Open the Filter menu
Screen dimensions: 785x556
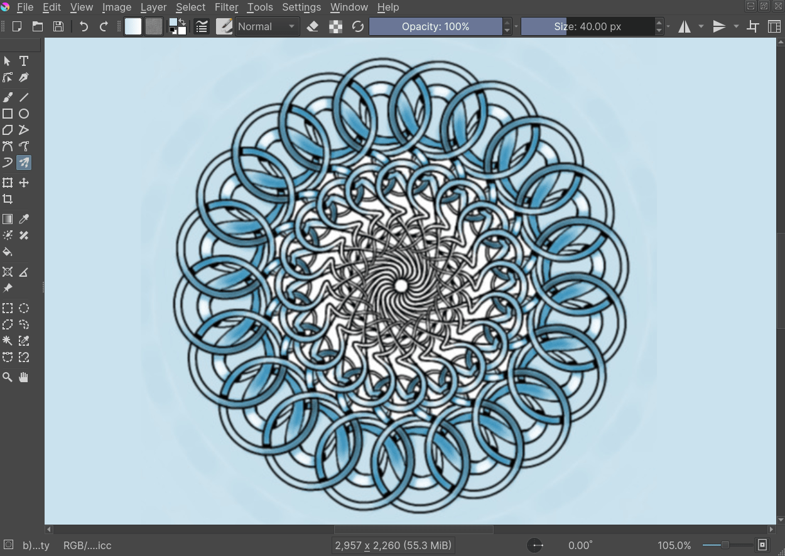click(226, 7)
